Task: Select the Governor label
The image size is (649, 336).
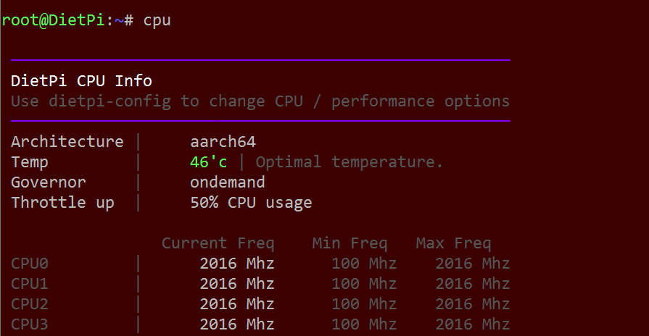Action: 49,182
